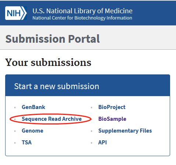
Task: Click the bullet beside BioProject
Action: coord(91,108)
